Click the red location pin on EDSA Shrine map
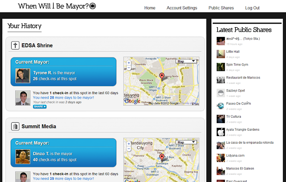 click(x=162, y=76)
